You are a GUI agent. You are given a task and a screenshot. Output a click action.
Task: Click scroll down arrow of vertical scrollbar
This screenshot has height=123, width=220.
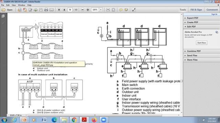click(x=182, y=112)
